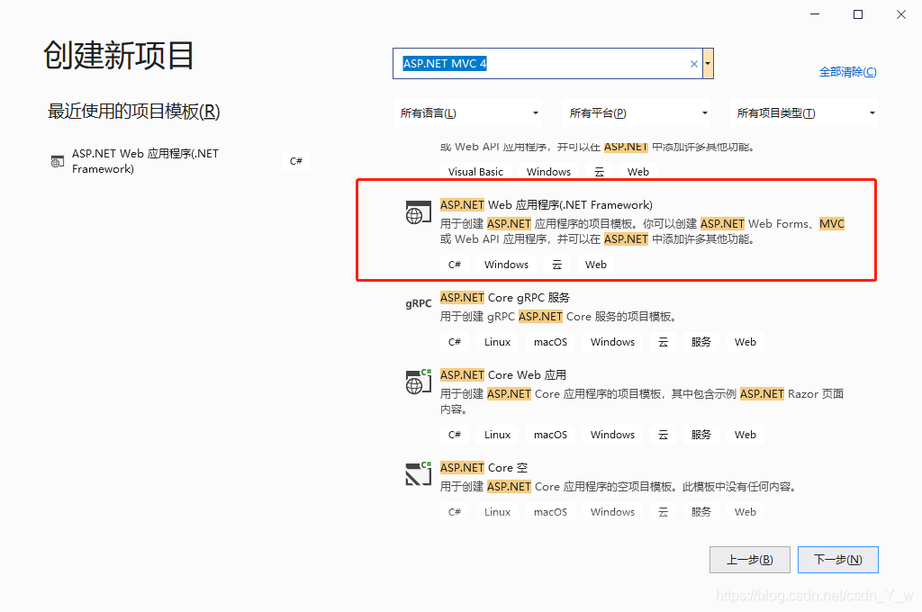Image resolution: width=922 pixels, height=612 pixels.
Task: Click the gRPC template icon
Action: (418, 303)
